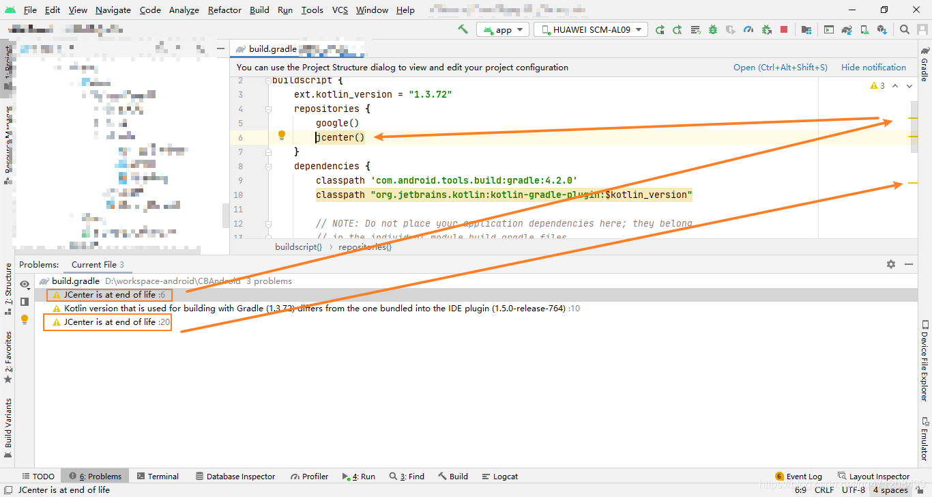
Task: Open the VCS menu
Action: pyautogui.click(x=340, y=10)
